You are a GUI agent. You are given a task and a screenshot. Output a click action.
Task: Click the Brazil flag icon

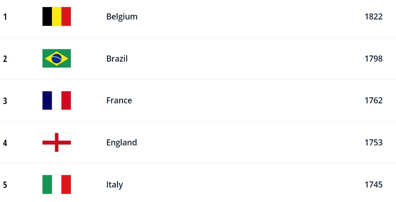57,58
